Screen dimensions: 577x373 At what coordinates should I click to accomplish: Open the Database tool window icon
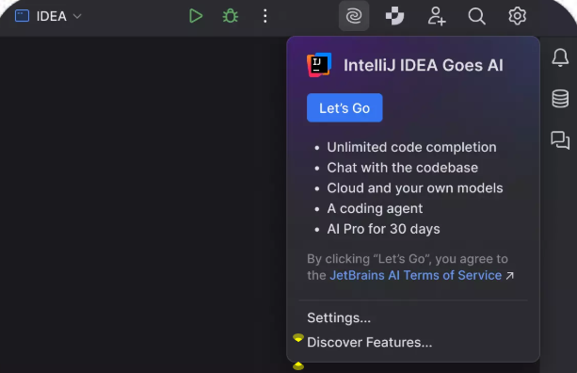click(560, 99)
